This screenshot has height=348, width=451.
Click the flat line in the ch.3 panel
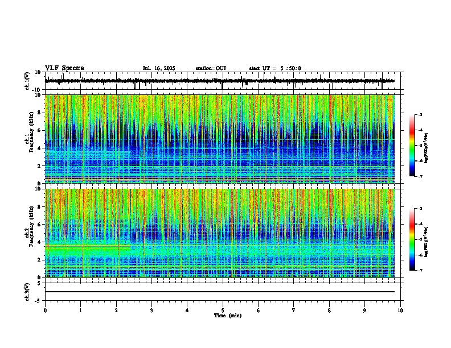coord(220,292)
